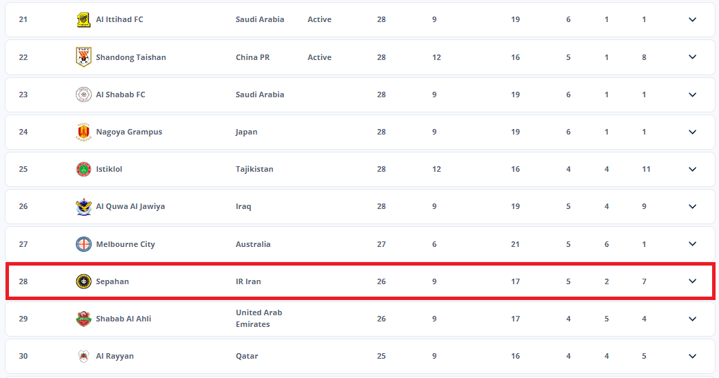Expand the Shandong Taishan row chevron
719x378 pixels.
point(693,57)
